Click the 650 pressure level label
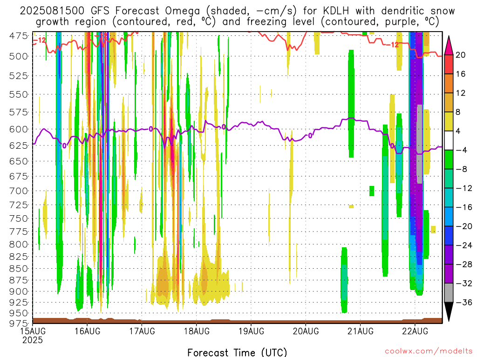 click(19, 161)
